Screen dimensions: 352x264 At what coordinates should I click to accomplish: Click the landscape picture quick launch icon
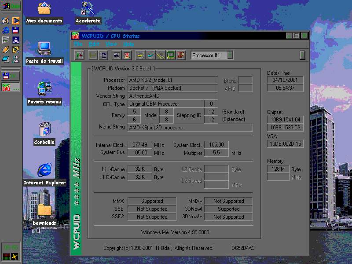[6, 40]
